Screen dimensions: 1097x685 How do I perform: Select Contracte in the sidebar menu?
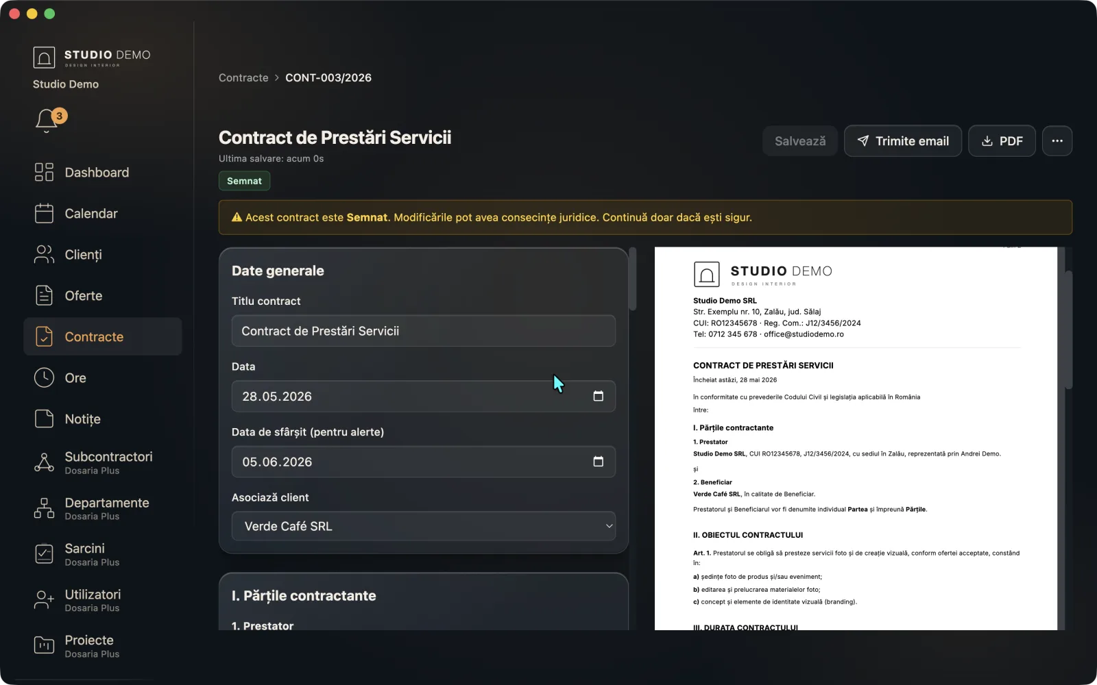tap(103, 336)
